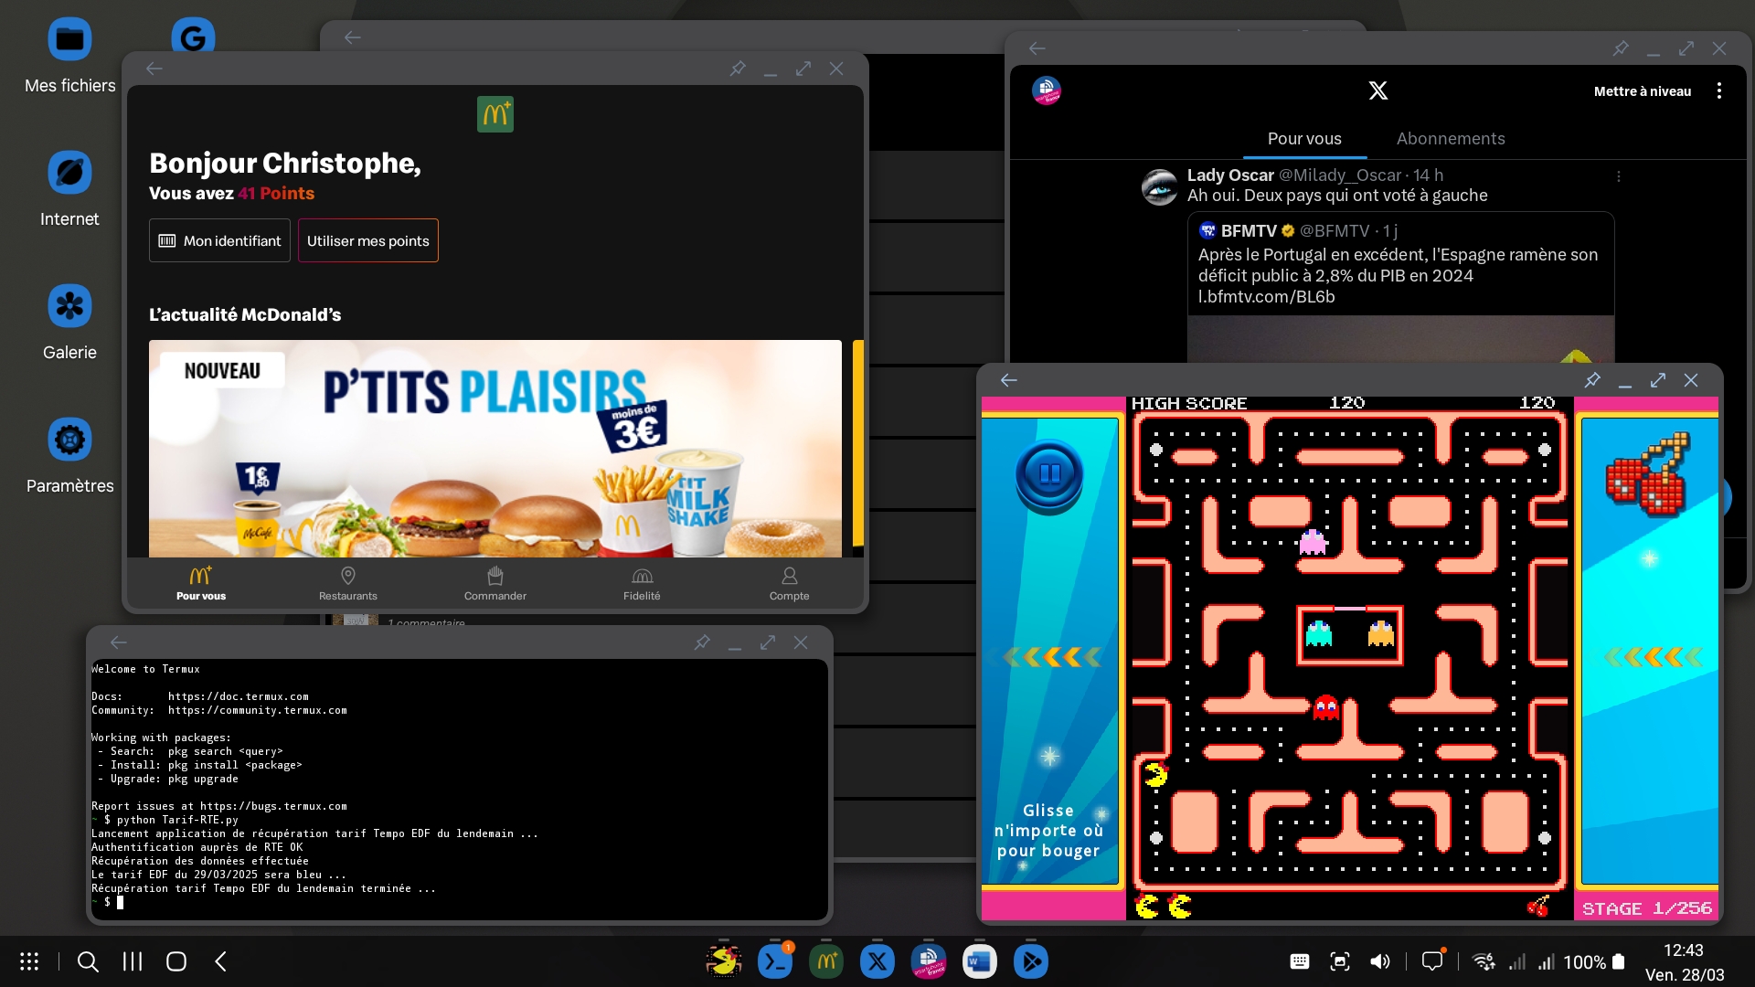Open notifications bubble in tray
The image size is (1755, 987).
[x=1432, y=961]
